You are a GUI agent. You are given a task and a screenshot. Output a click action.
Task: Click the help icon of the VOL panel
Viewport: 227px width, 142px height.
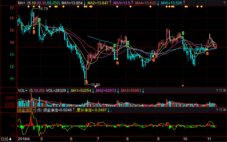(217, 90)
